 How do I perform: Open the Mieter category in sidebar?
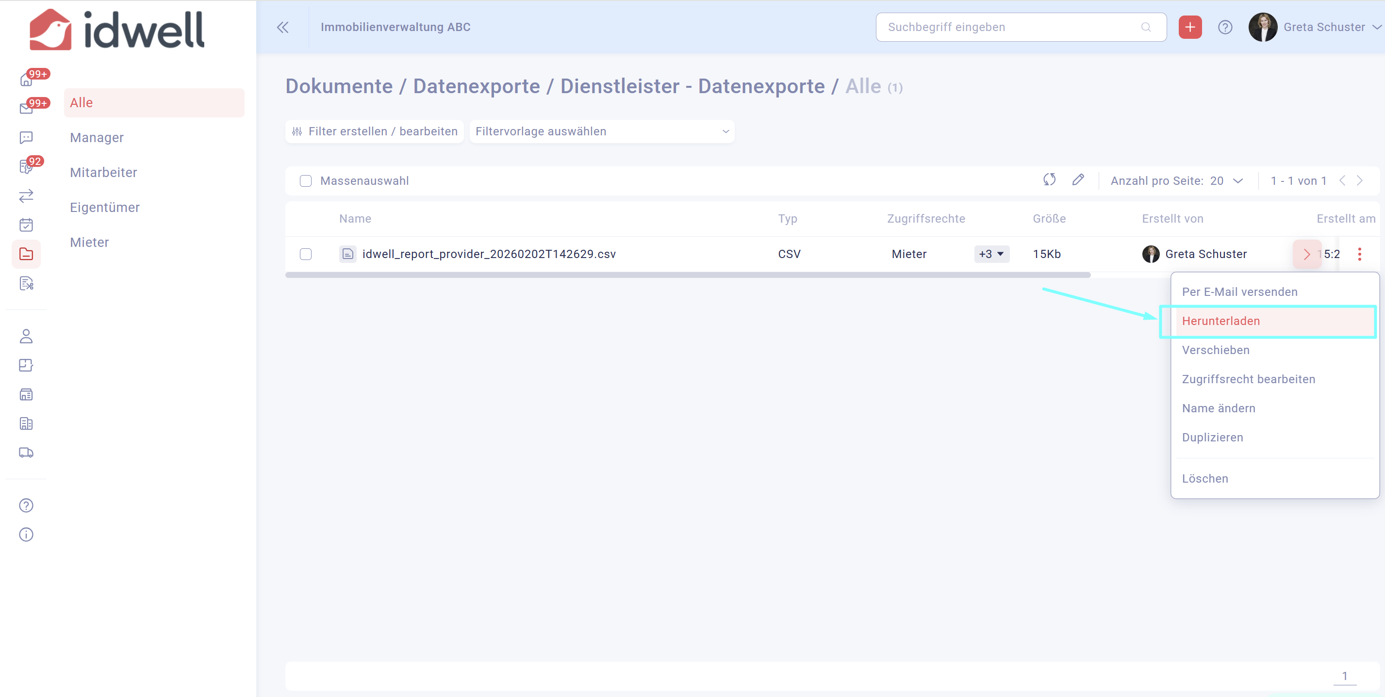pyautogui.click(x=89, y=243)
